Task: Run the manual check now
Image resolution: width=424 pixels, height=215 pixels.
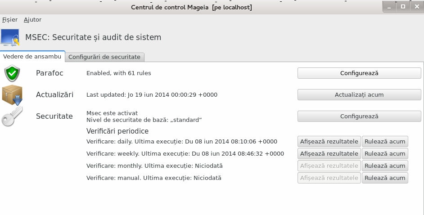Action: [x=385, y=178]
